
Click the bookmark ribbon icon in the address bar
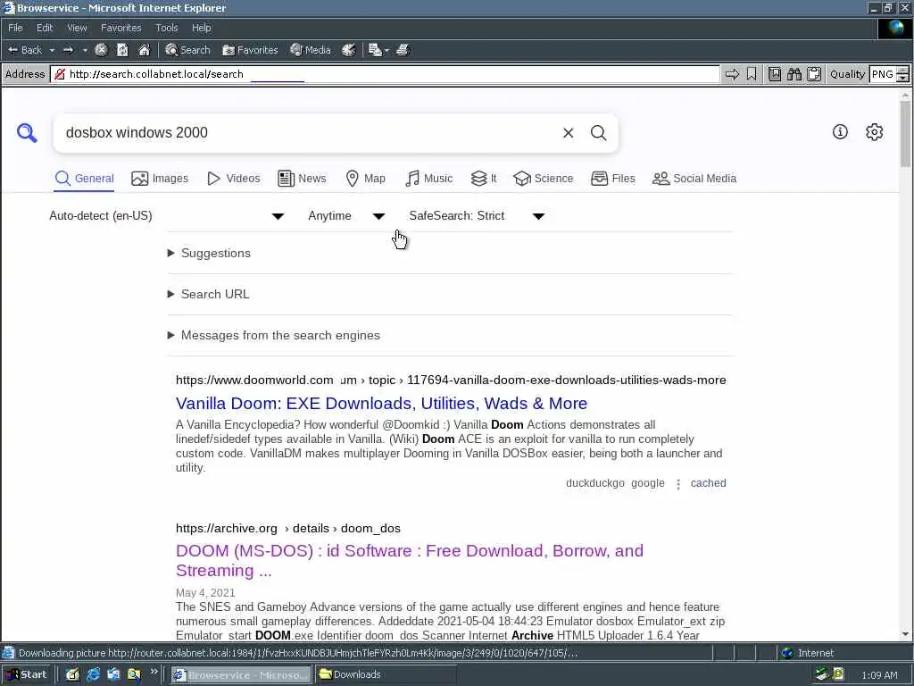pos(752,74)
